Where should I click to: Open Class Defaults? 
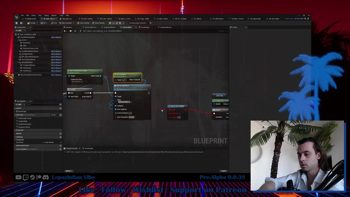[98, 23]
